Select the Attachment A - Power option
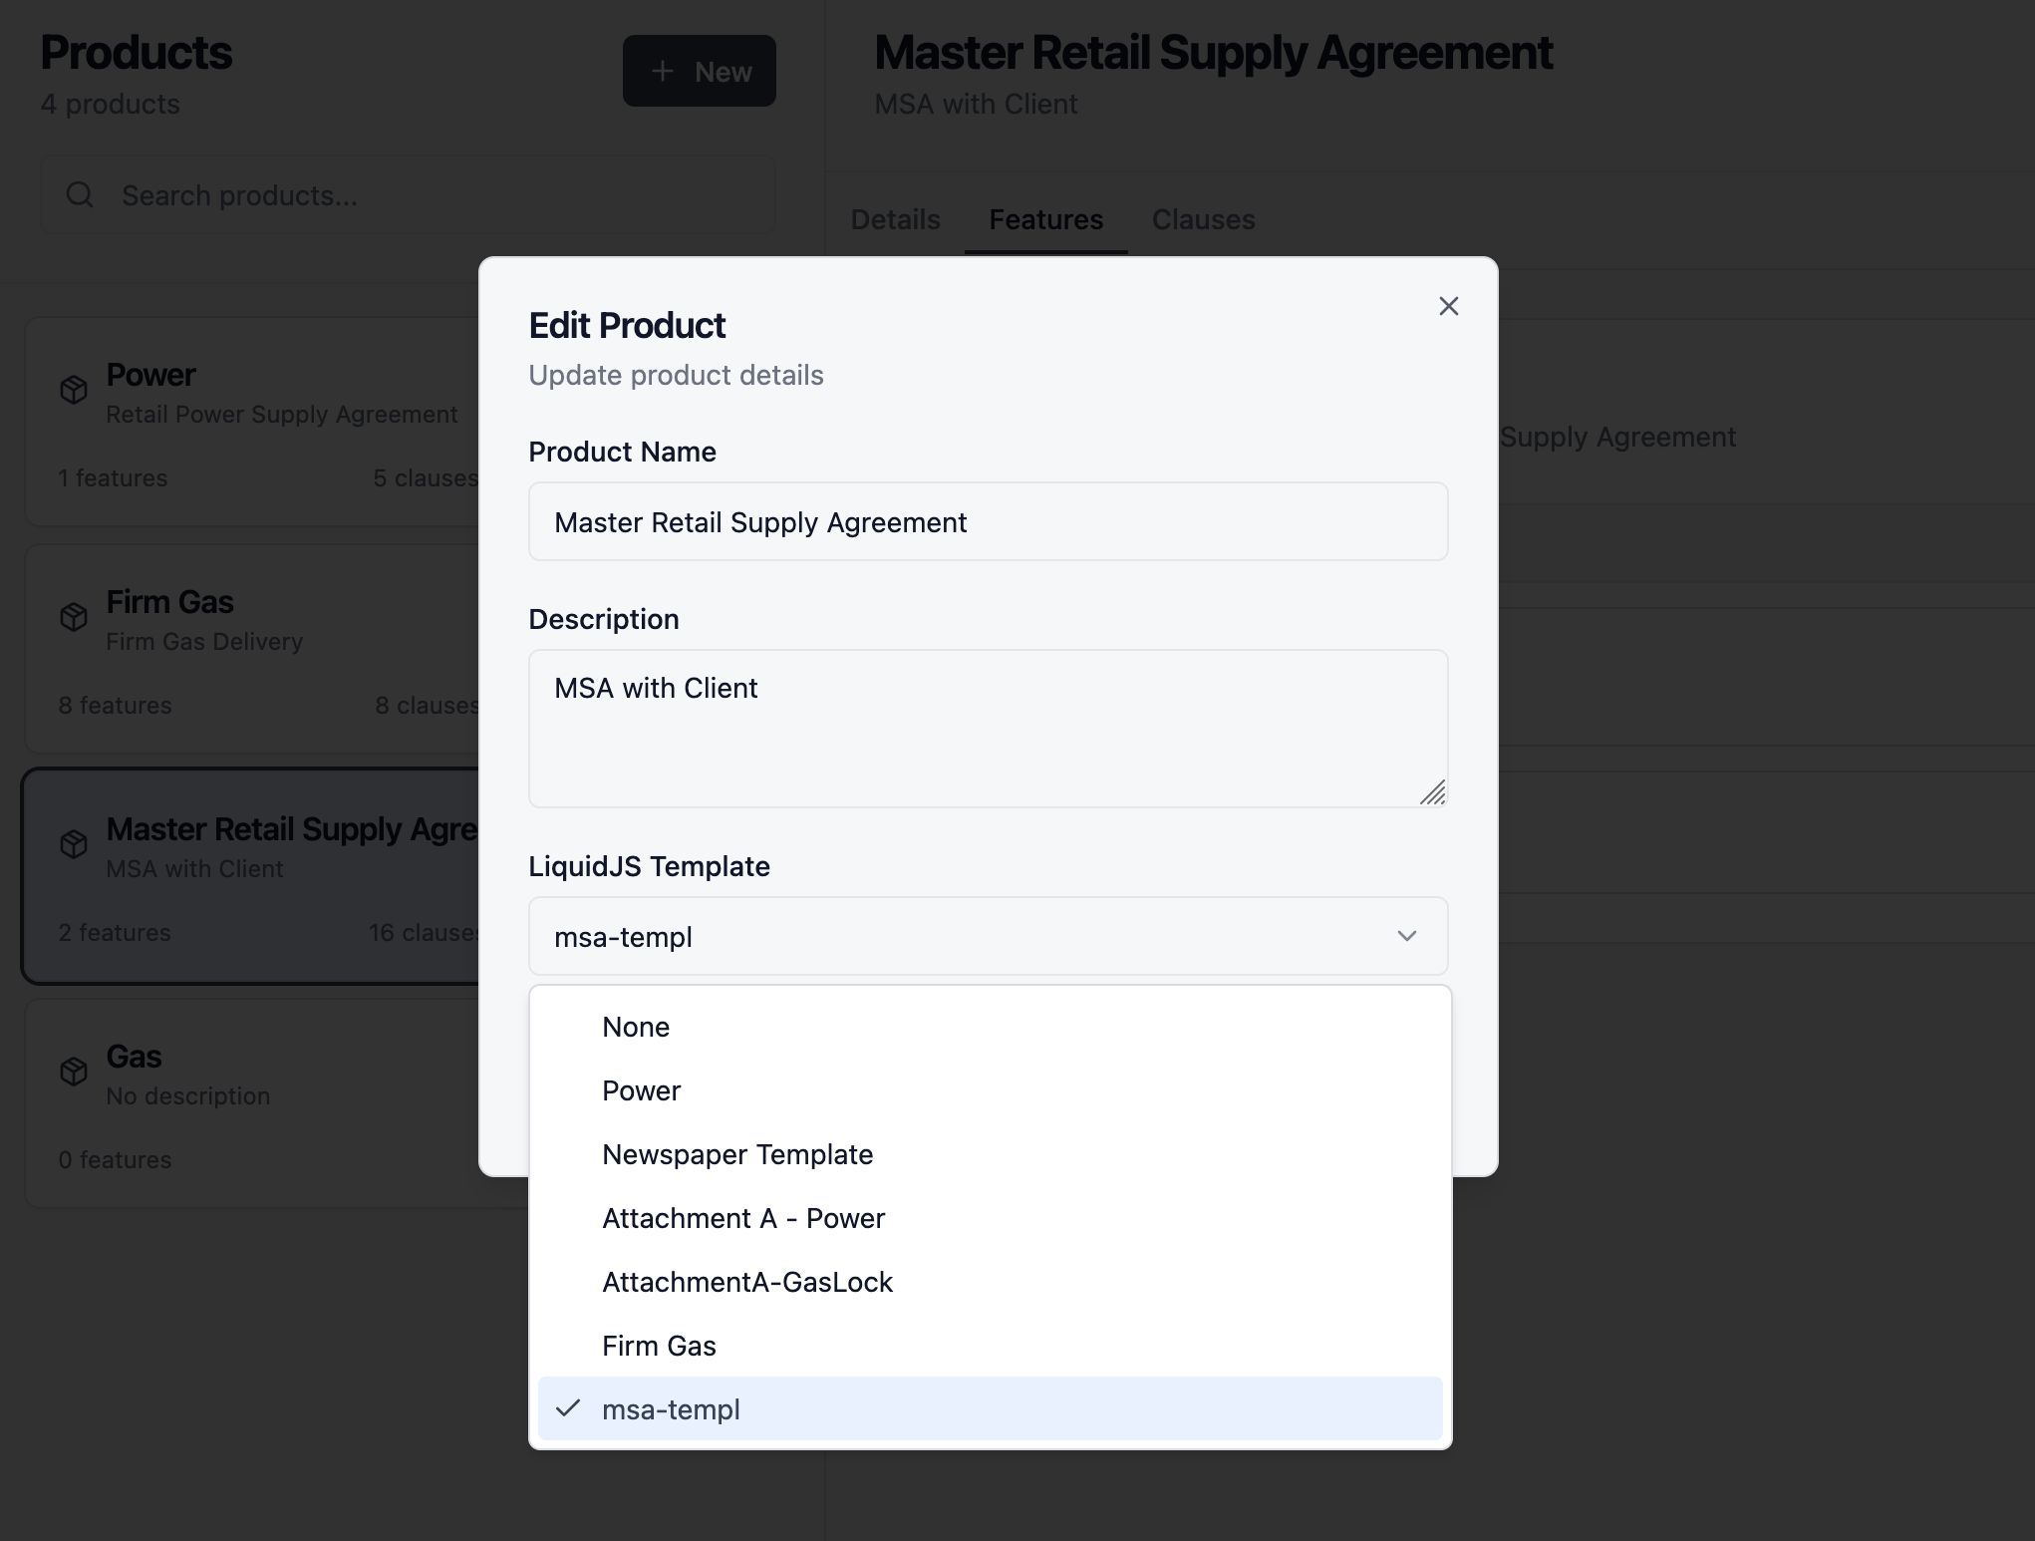 click(x=742, y=1218)
